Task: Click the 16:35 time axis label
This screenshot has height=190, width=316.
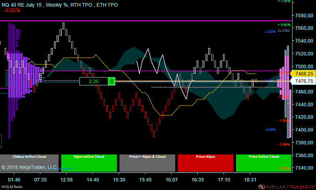Action: tap(198, 180)
